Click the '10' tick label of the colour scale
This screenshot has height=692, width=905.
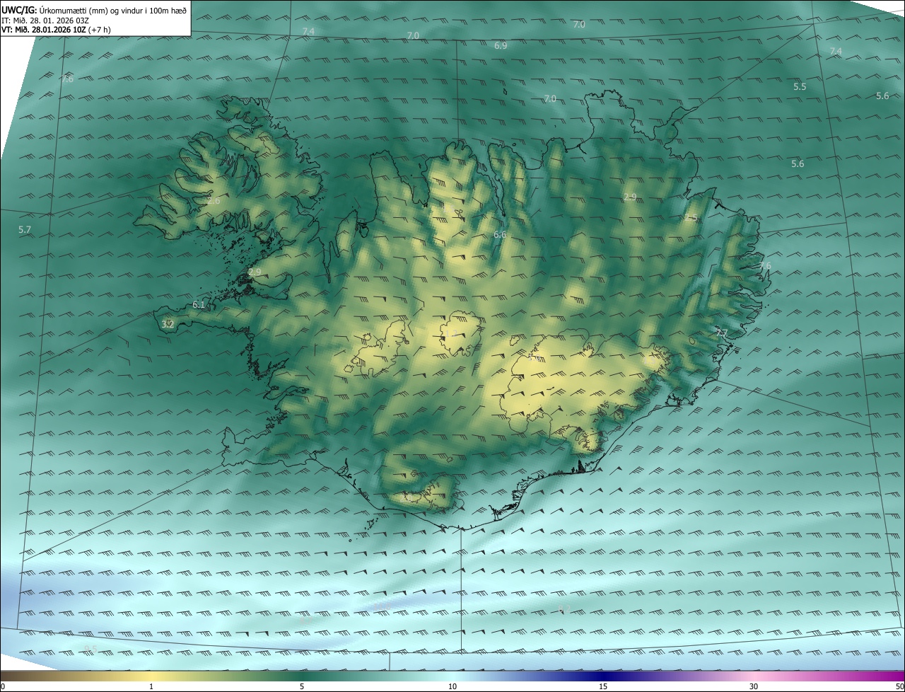[452, 687]
